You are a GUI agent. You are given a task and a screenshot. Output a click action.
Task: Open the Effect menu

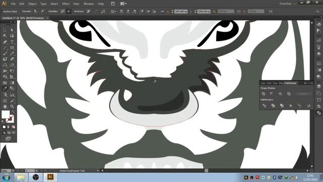[x=66, y=4]
